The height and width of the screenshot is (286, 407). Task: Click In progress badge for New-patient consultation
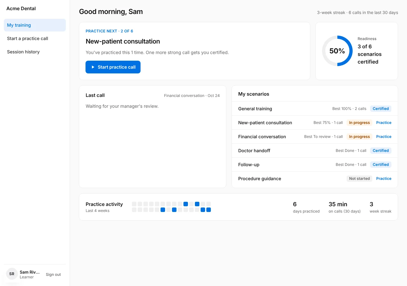(359, 123)
